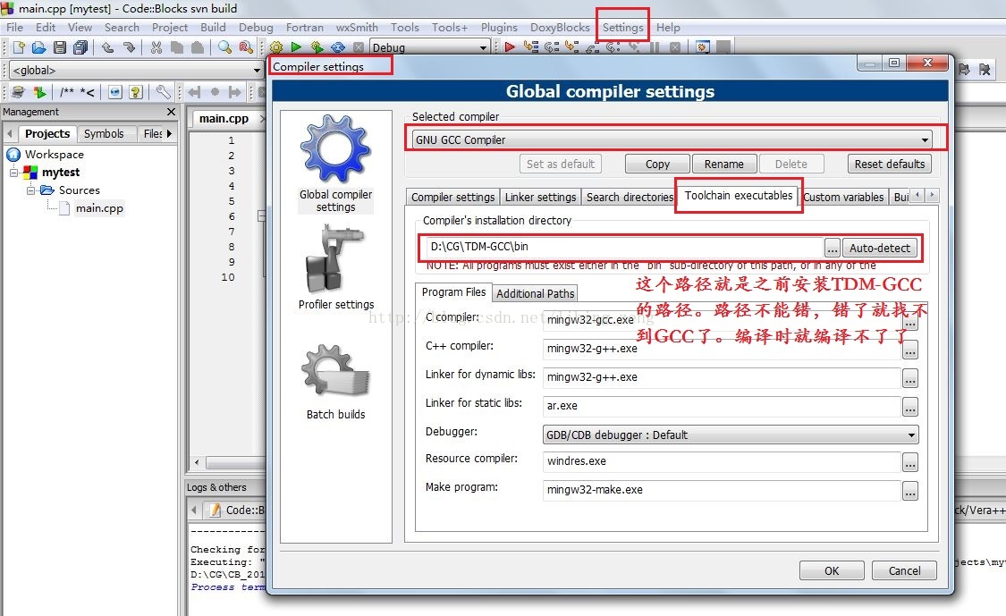The height and width of the screenshot is (616, 1006).
Task: Click the New file toolbar icon
Action: coord(19,46)
